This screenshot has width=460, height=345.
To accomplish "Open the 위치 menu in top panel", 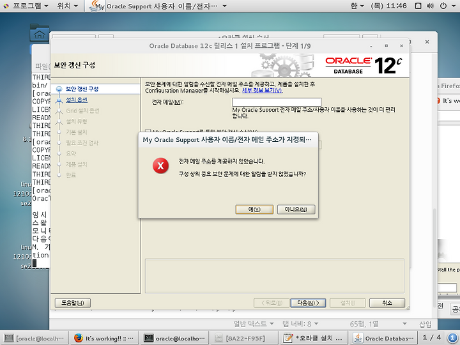I will (x=68, y=6).
